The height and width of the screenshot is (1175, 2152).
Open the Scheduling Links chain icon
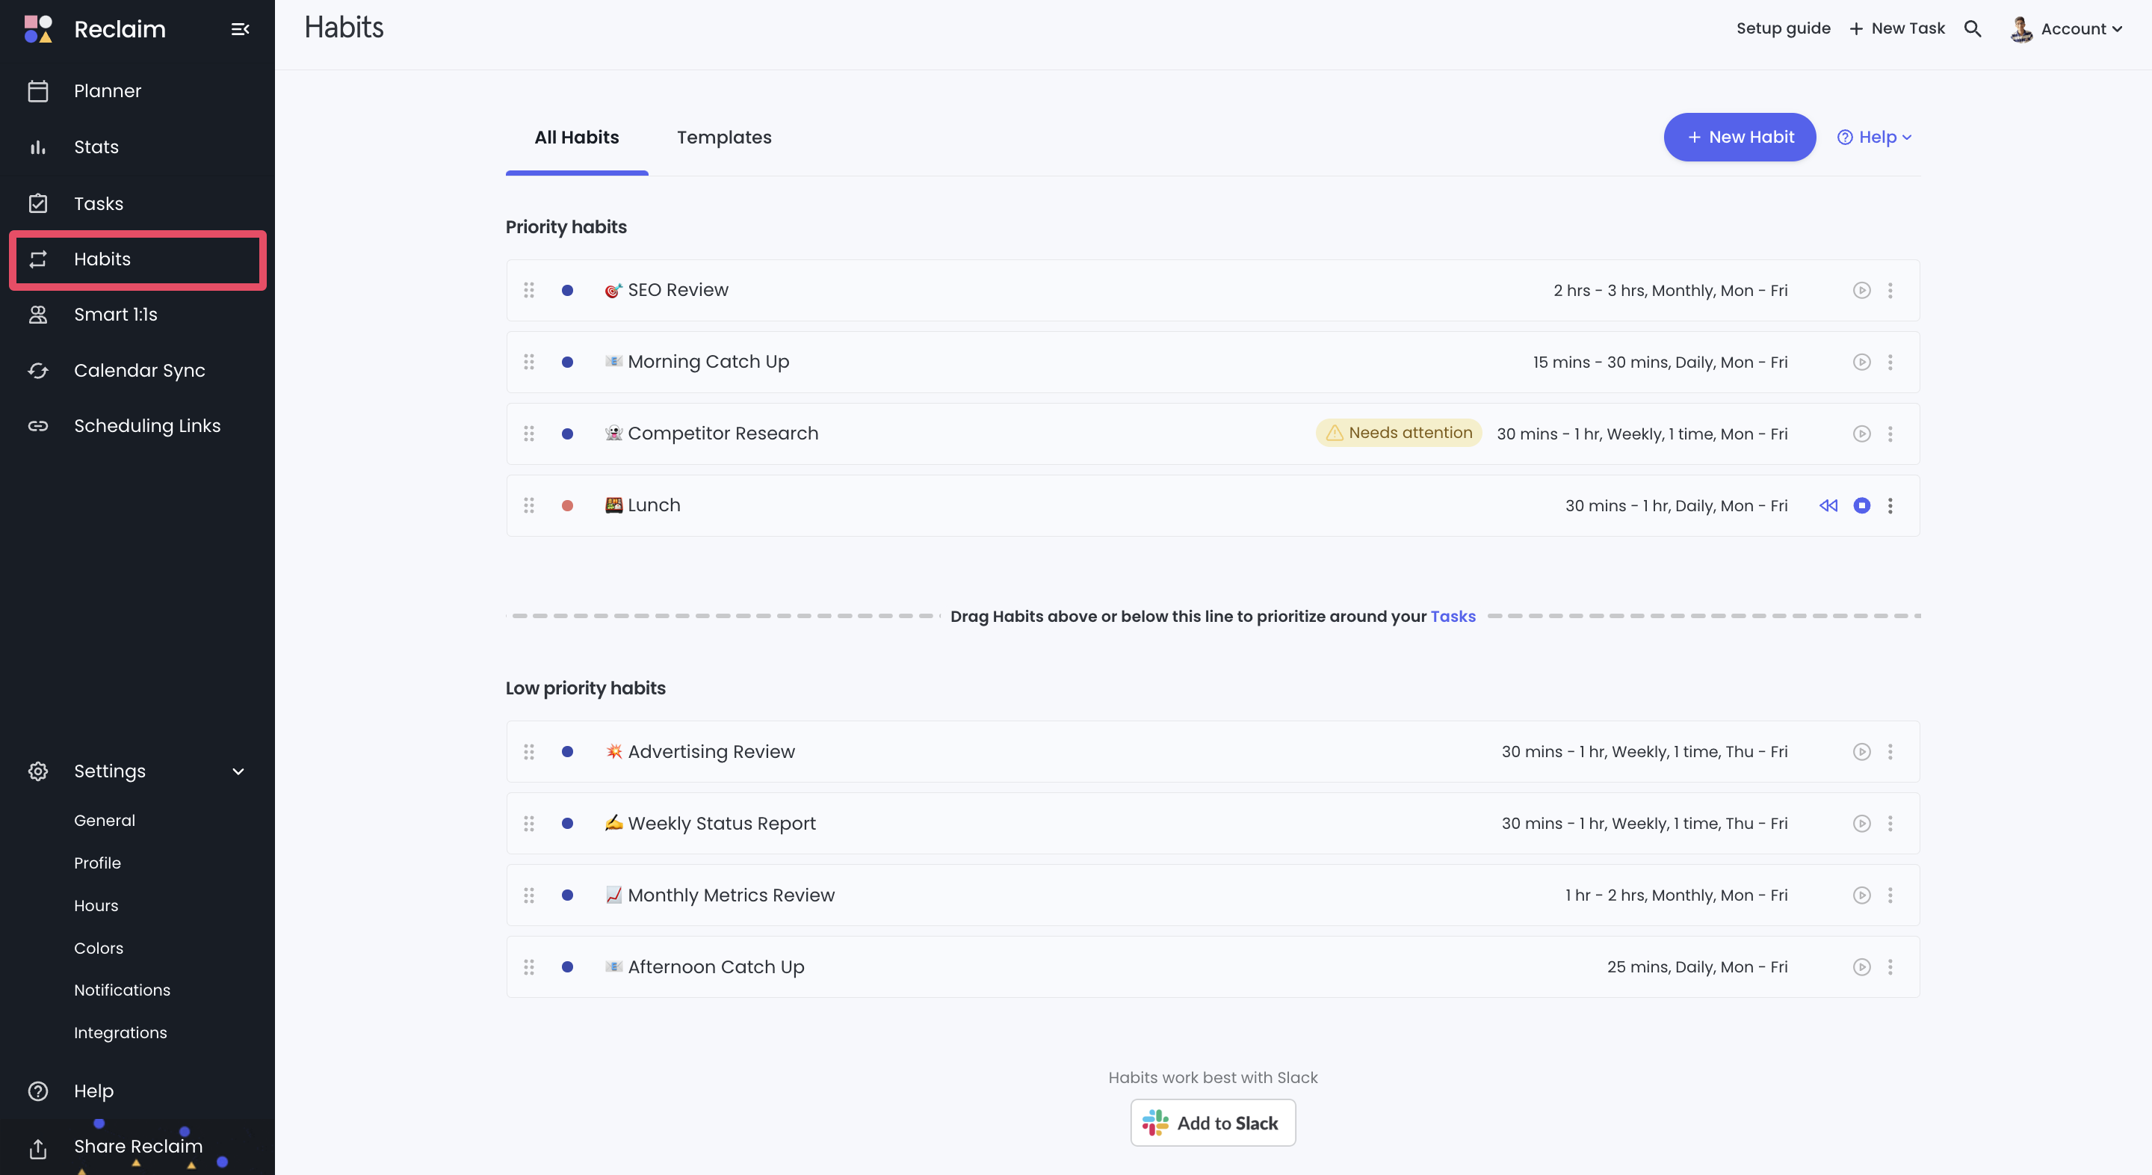tap(38, 426)
